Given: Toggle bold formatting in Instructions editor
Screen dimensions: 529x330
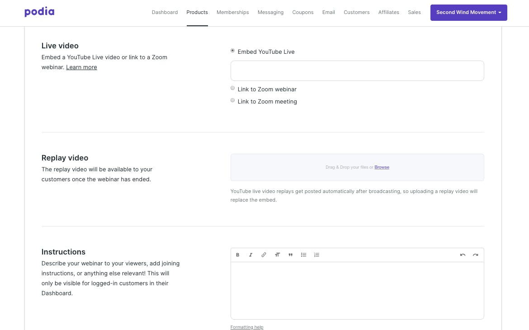Looking at the screenshot, I should click(237, 255).
